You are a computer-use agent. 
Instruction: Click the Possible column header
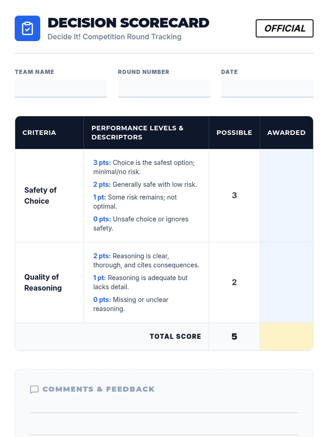click(x=234, y=133)
